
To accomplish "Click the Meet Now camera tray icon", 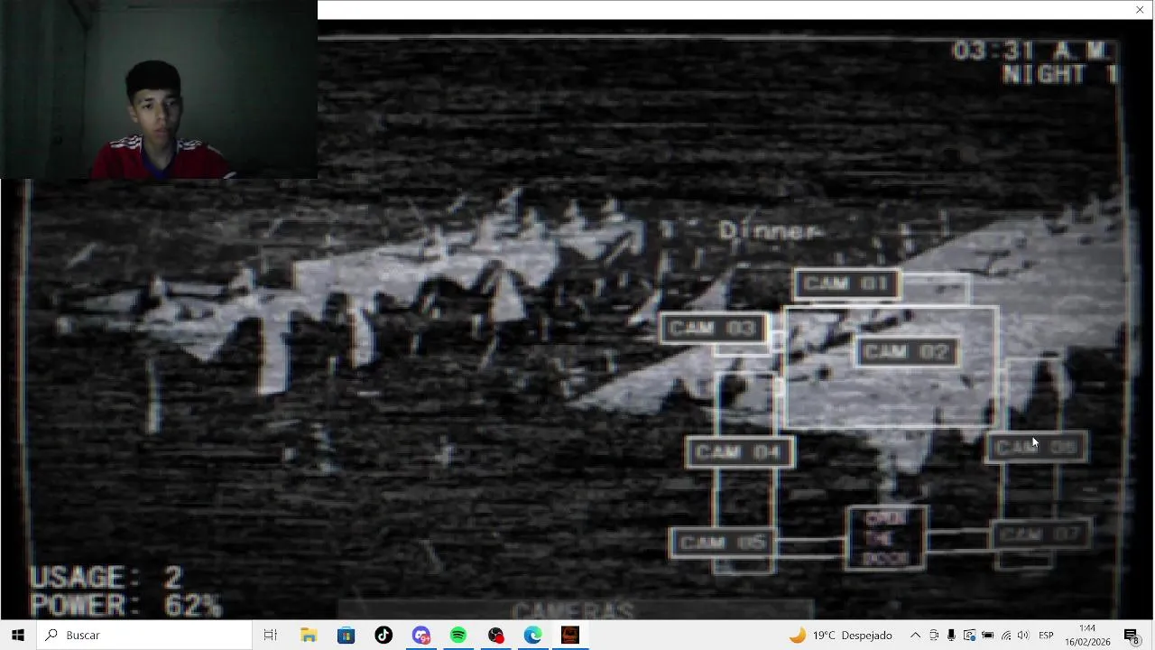I will click(934, 636).
